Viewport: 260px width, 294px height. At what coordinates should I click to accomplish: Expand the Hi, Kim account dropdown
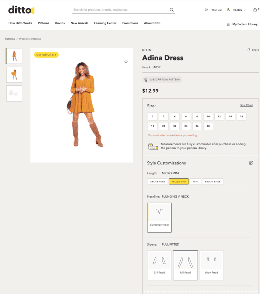(245, 10)
